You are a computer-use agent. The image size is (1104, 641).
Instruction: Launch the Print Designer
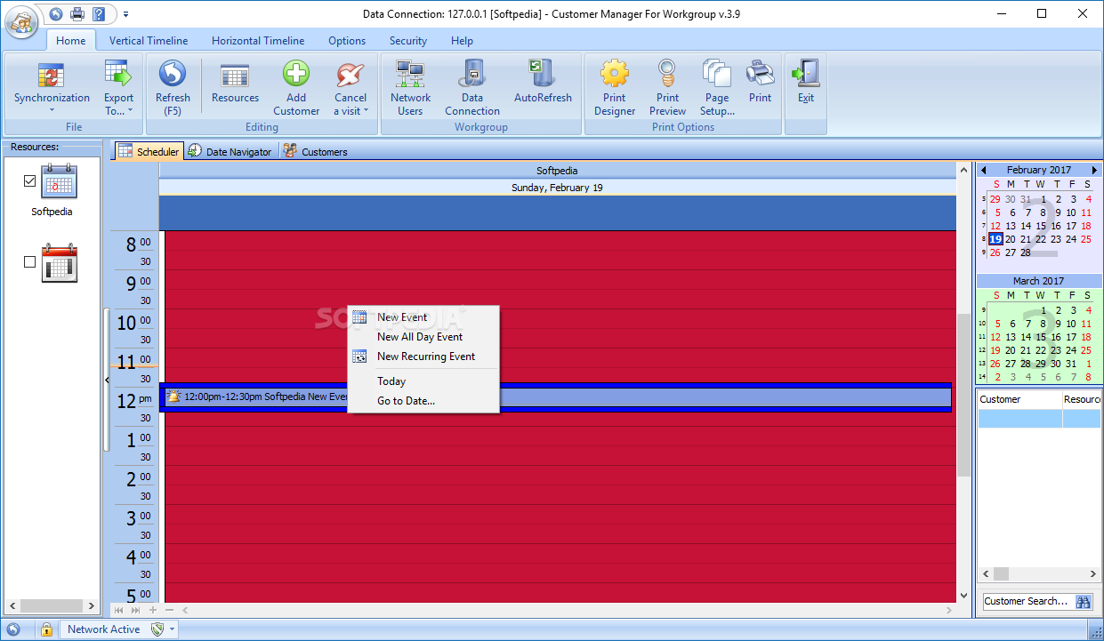tap(615, 87)
